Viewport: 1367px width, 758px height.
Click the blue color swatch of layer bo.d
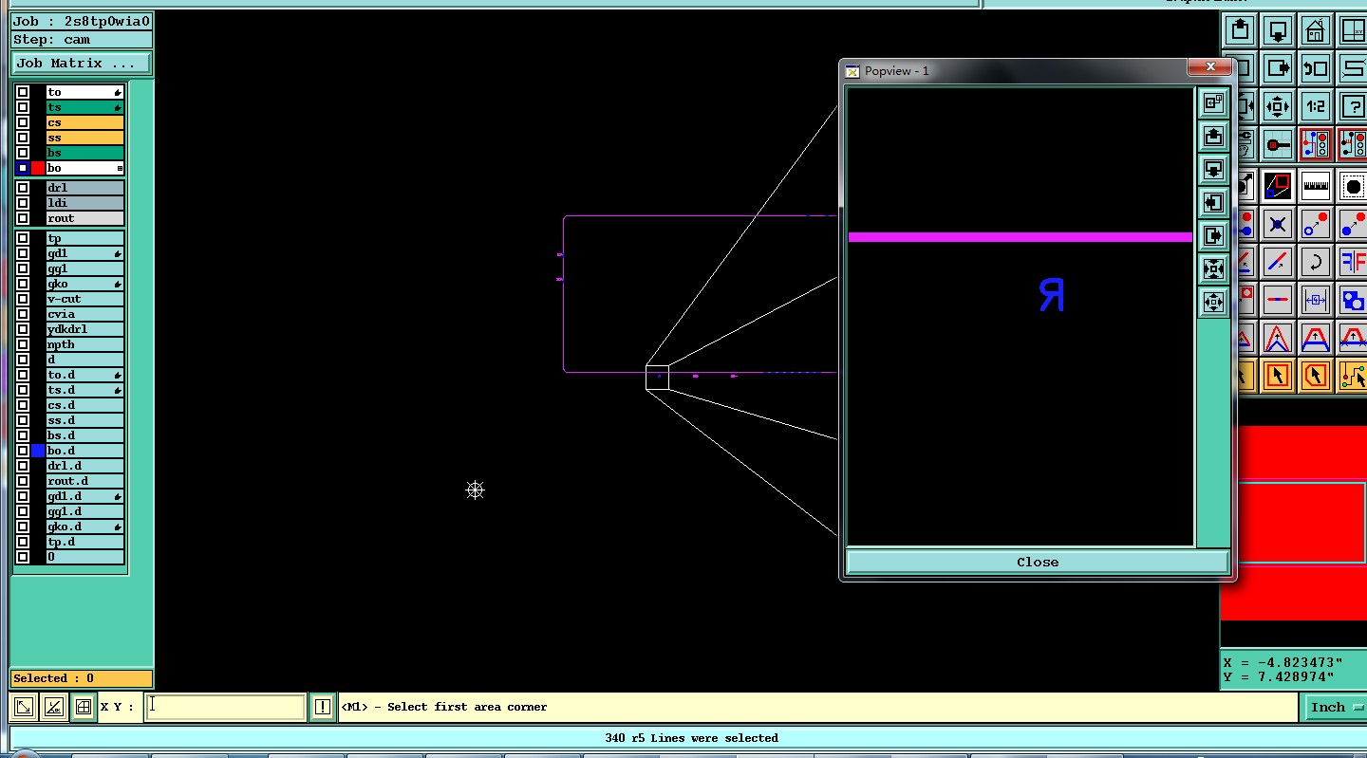(x=38, y=451)
